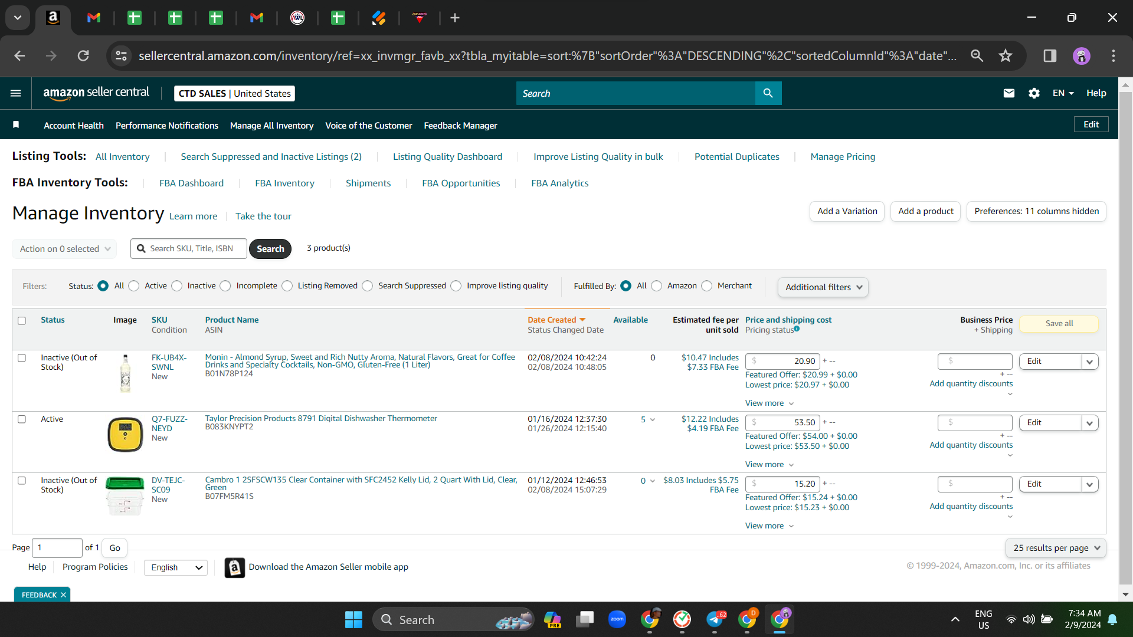Bookmark this page with the star icon
Viewport: 1133px width, 637px height.
click(x=1006, y=56)
